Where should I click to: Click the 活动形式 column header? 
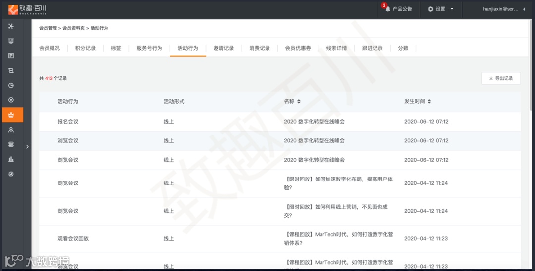pos(174,101)
